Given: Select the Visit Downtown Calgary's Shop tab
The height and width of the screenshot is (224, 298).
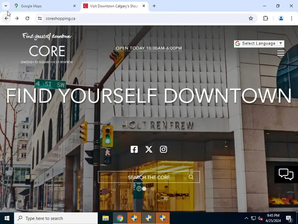Looking at the screenshot, I should (114, 6).
